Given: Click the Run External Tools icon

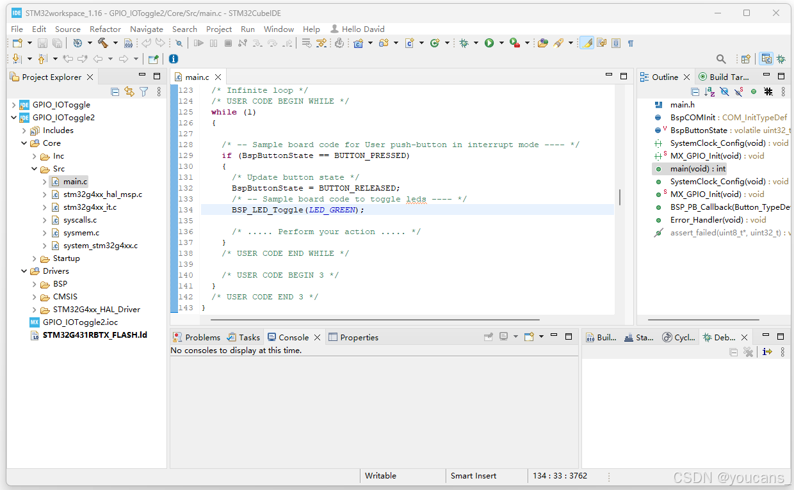Looking at the screenshot, I should pyautogui.click(x=514, y=43).
